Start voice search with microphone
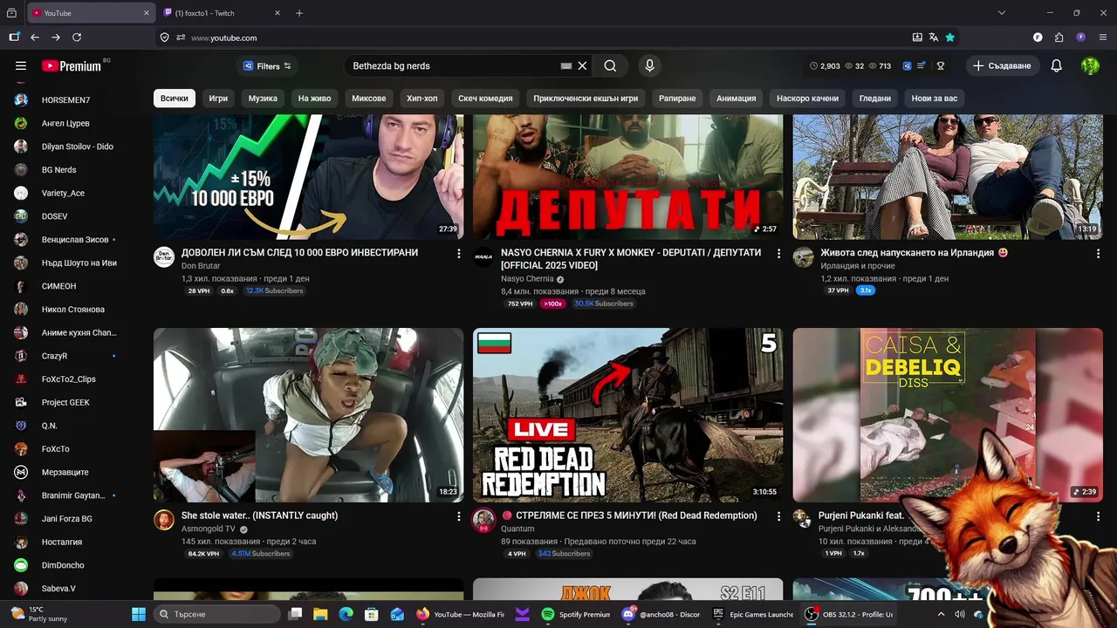The height and width of the screenshot is (628, 1117). (649, 65)
